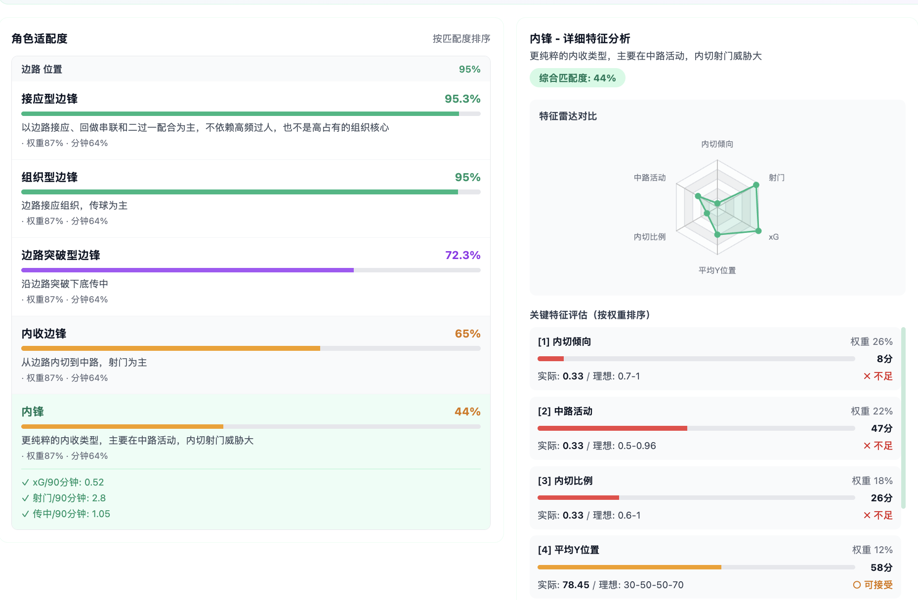Click the red X 不足 under 内切倾向
This screenshot has width=918, height=600.
(x=878, y=376)
